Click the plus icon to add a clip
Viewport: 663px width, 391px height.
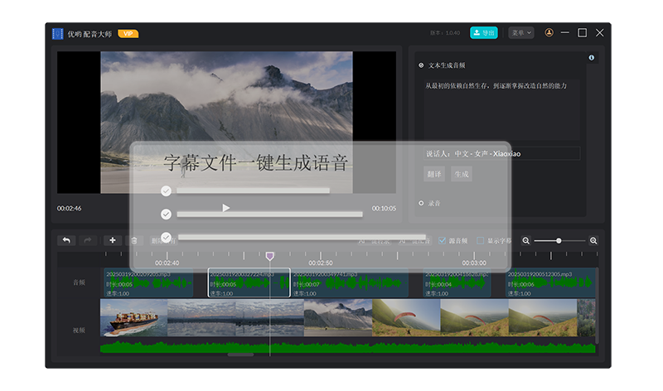[113, 240]
